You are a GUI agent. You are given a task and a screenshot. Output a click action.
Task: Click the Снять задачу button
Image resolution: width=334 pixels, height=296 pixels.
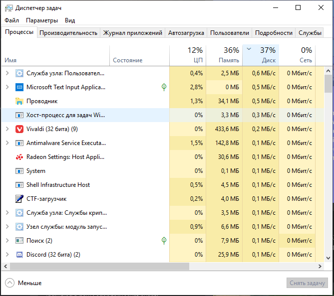tap(307, 283)
